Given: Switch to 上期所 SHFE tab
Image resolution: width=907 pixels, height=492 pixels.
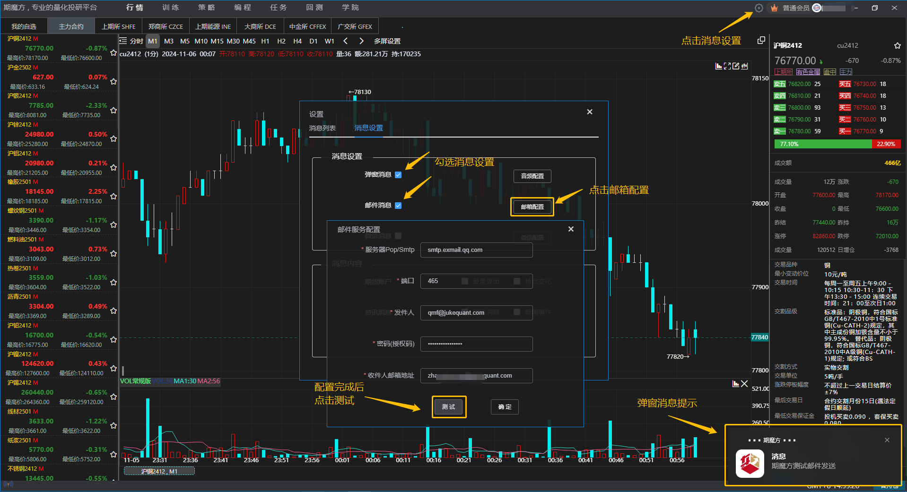Looking at the screenshot, I should pyautogui.click(x=118, y=26).
